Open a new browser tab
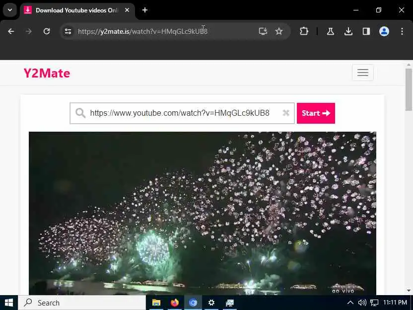The width and height of the screenshot is (413, 310). point(145,10)
